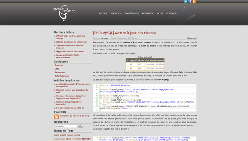Click table cell with value 189
The image size is (248, 141).
click(x=141, y=69)
